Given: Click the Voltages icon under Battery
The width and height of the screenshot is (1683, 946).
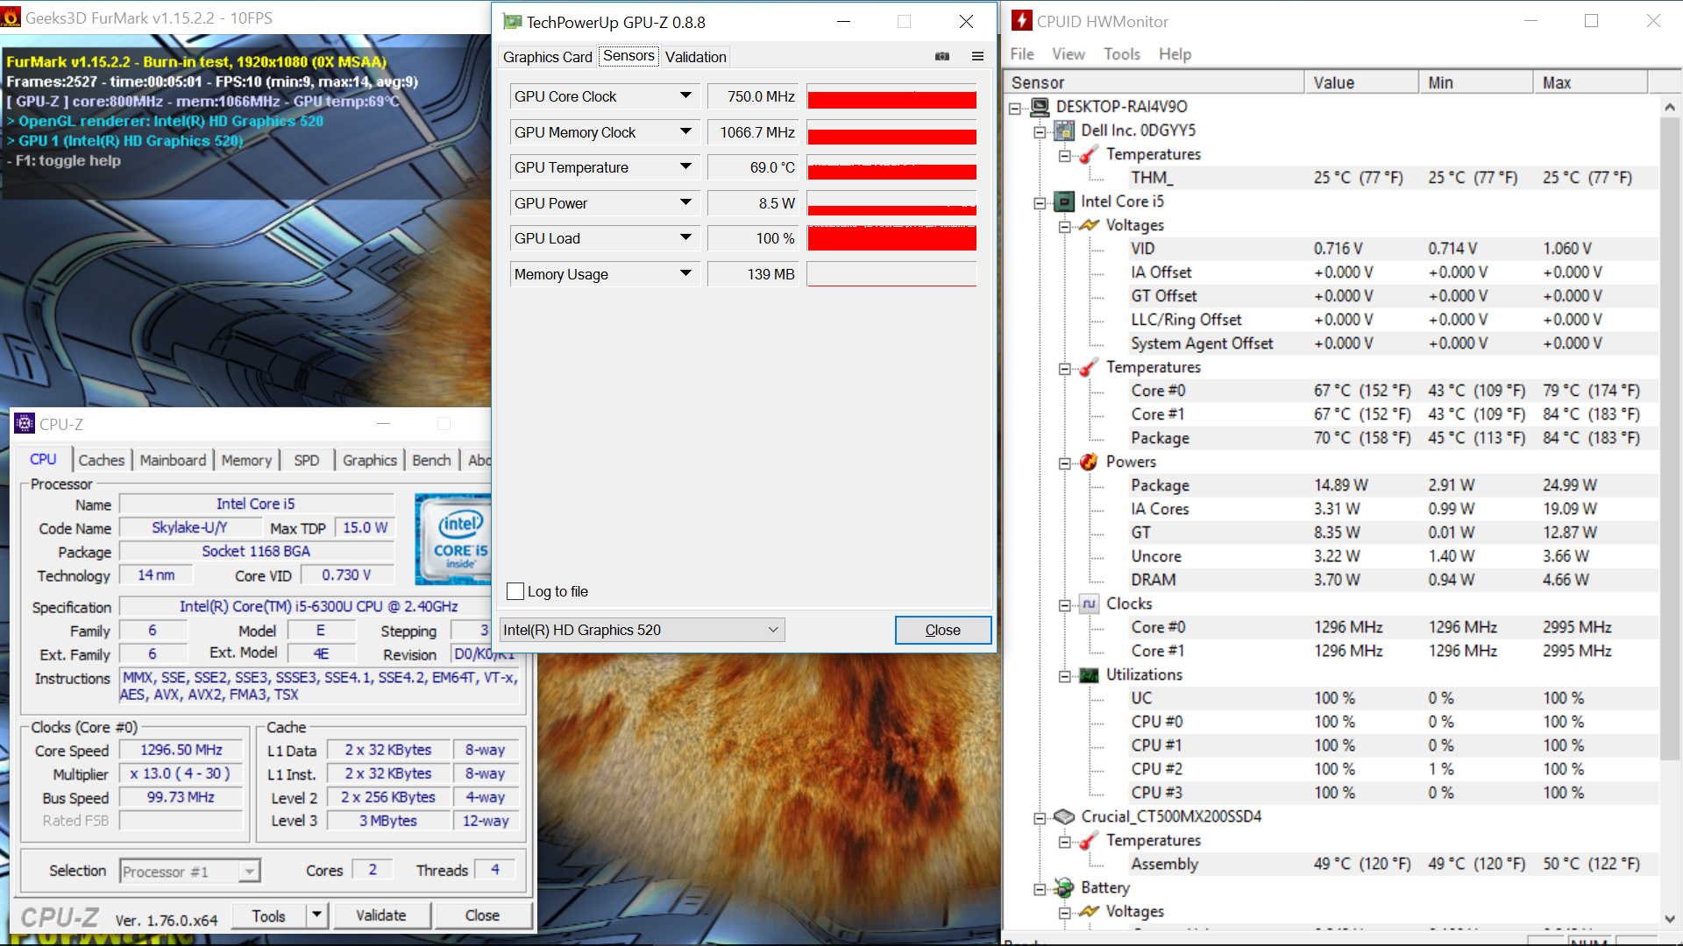Looking at the screenshot, I should tap(1089, 911).
